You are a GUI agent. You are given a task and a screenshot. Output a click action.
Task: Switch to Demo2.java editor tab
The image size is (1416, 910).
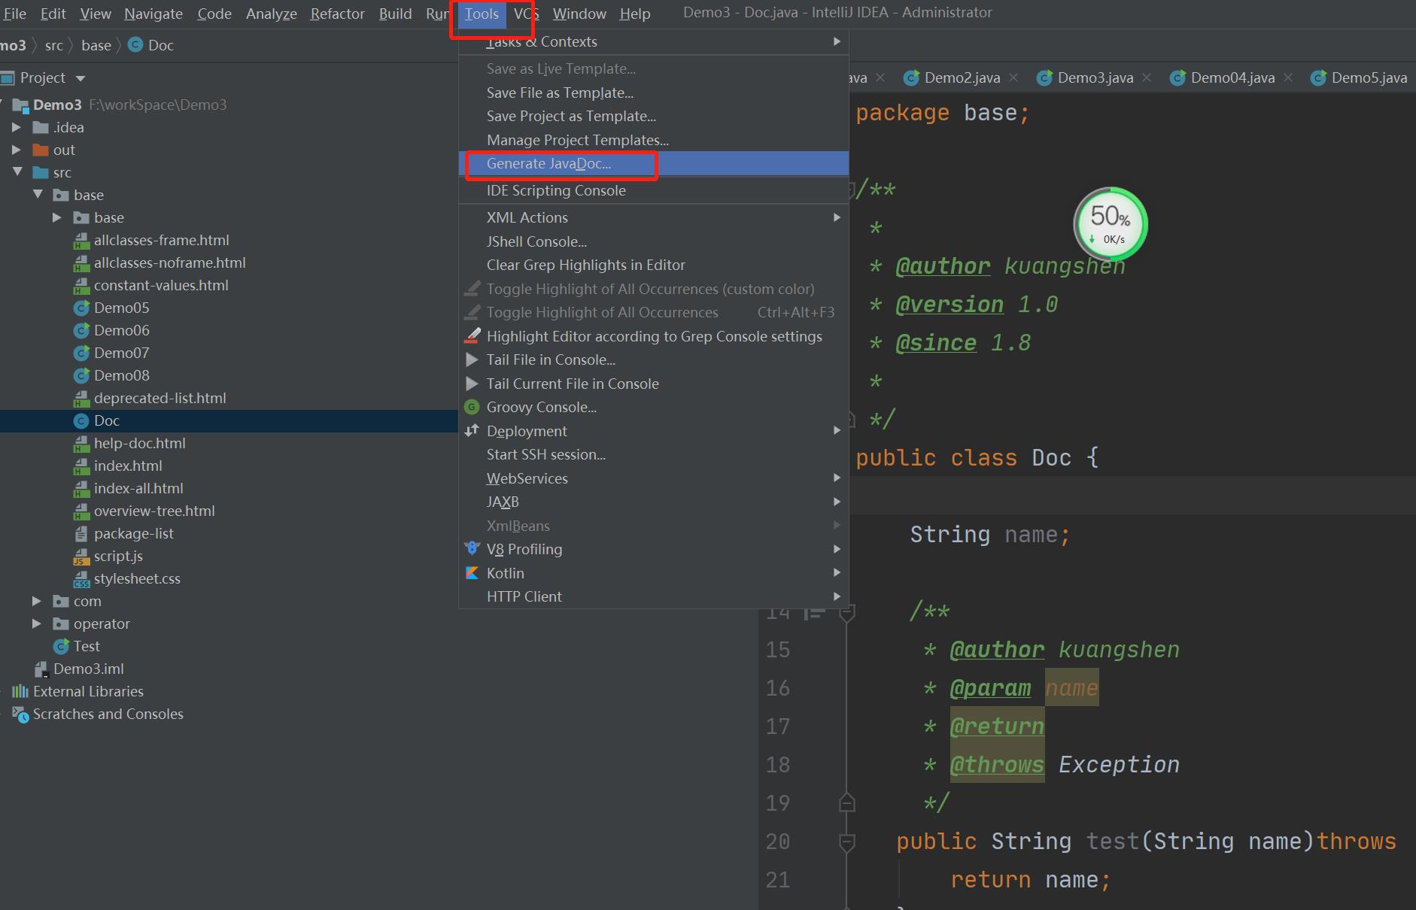[962, 77]
